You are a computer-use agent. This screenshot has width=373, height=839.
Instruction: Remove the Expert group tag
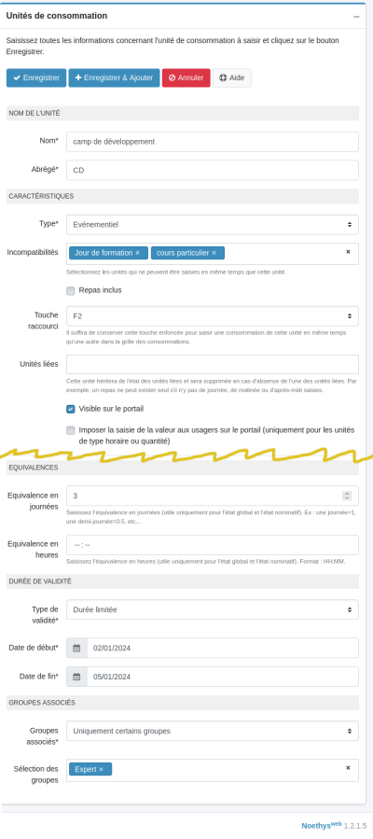point(101,769)
